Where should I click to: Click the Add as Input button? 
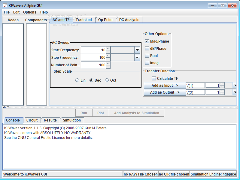pos(165,85)
